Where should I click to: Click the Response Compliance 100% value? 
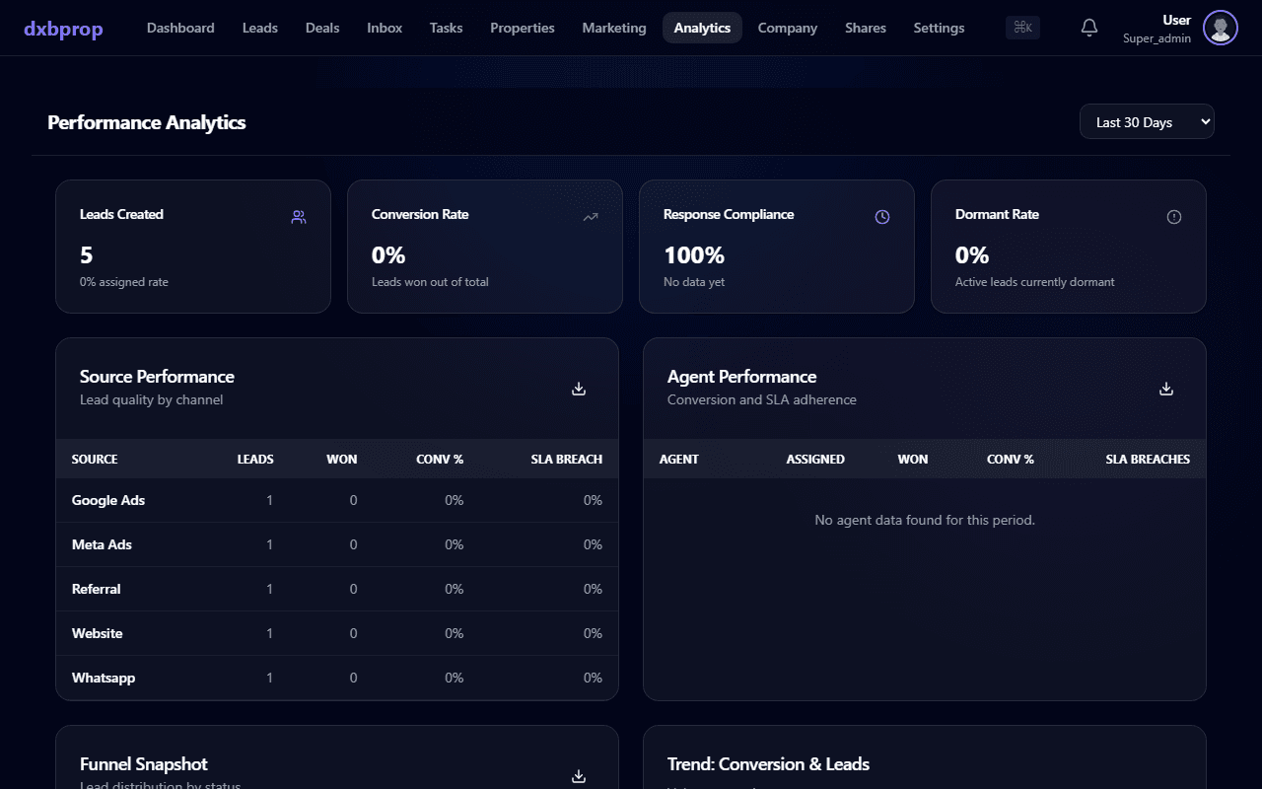click(694, 255)
